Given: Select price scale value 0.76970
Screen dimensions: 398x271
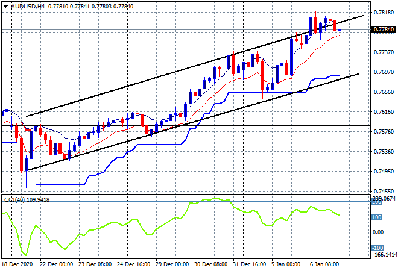Looking at the screenshot, I should click(x=384, y=72).
